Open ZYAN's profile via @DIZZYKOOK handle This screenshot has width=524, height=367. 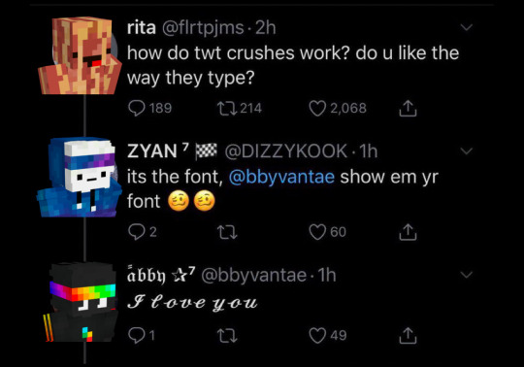(x=285, y=151)
